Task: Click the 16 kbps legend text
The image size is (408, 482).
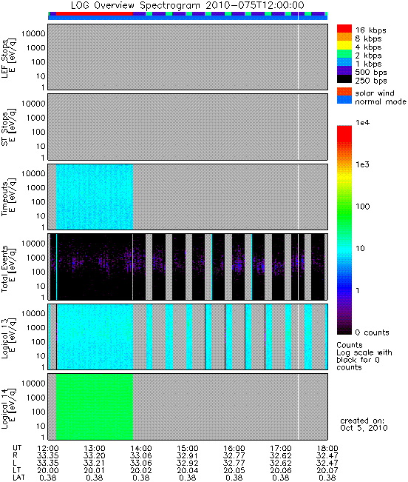Action: click(370, 30)
